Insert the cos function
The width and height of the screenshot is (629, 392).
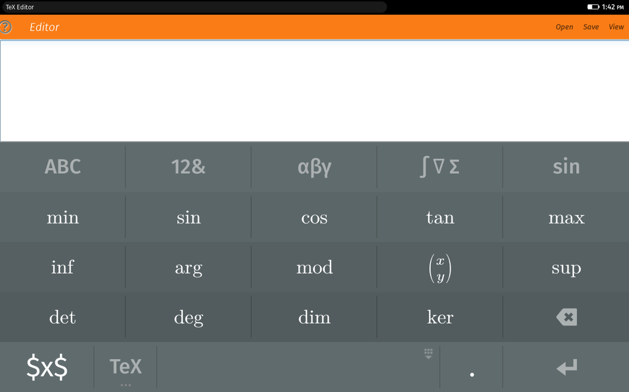314,218
